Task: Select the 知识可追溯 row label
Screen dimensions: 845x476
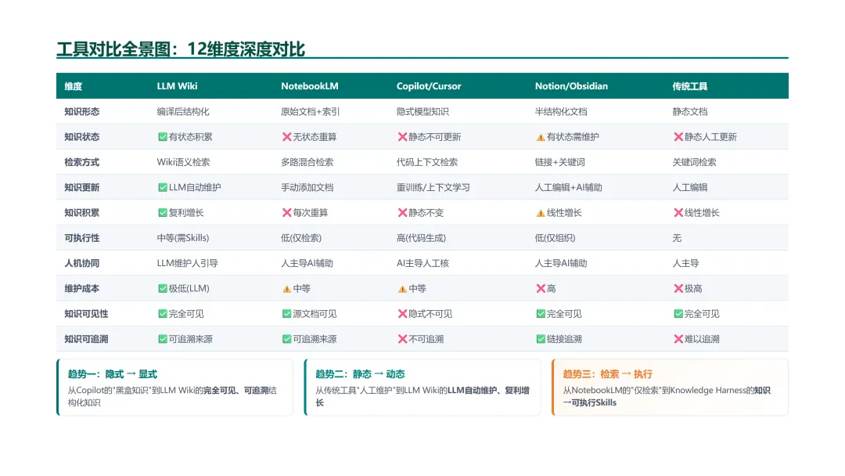Action: pyautogui.click(x=86, y=339)
